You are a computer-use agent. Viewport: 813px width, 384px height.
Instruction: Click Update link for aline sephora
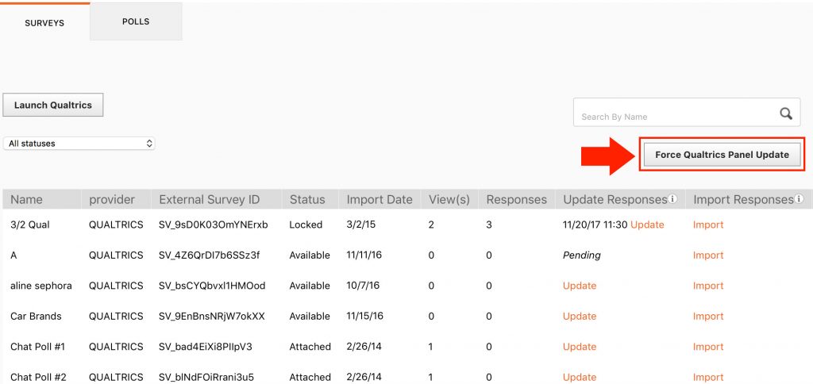tap(580, 286)
